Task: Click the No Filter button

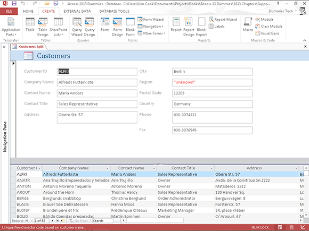Action: (79, 221)
